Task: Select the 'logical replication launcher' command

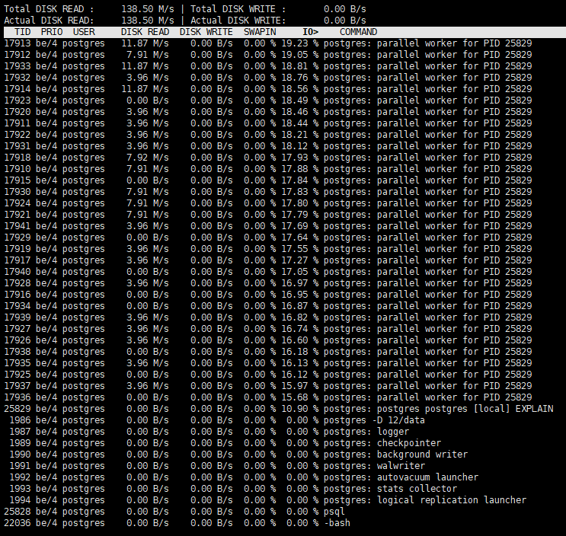Action: point(452,500)
